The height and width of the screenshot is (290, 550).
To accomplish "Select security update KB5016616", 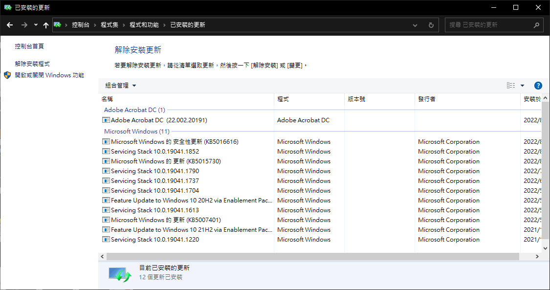I will click(175, 142).
